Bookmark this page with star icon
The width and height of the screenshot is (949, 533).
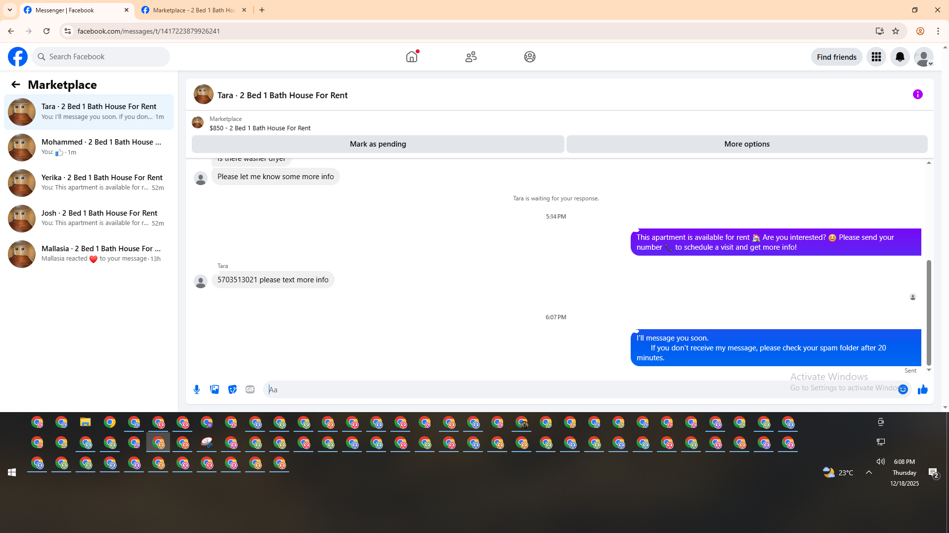click(x=896, y=31)
